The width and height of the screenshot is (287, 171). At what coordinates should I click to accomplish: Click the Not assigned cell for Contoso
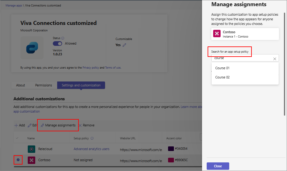tap(83, 160)
